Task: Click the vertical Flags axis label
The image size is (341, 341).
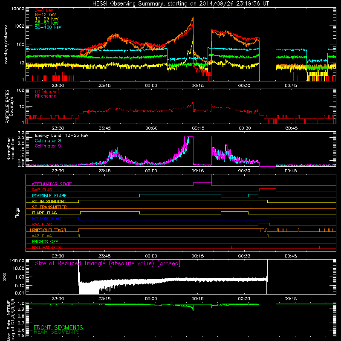Action: pyautogui.click(x=17, y=213)
